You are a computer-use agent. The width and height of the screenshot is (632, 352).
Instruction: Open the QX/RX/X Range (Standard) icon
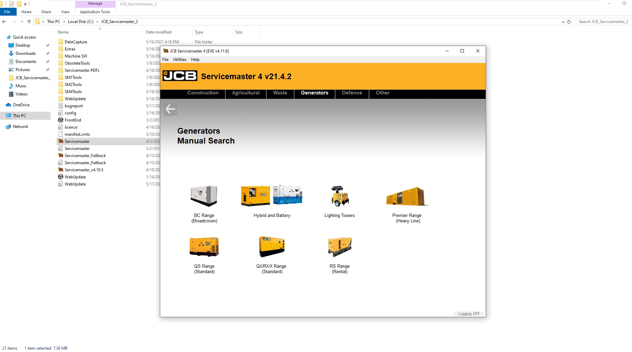tap(272, 246)
